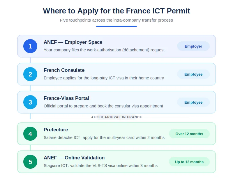233x181 pixels.
Task: Click the Employee badge beside French Consulate
Action: click(193, 74)
